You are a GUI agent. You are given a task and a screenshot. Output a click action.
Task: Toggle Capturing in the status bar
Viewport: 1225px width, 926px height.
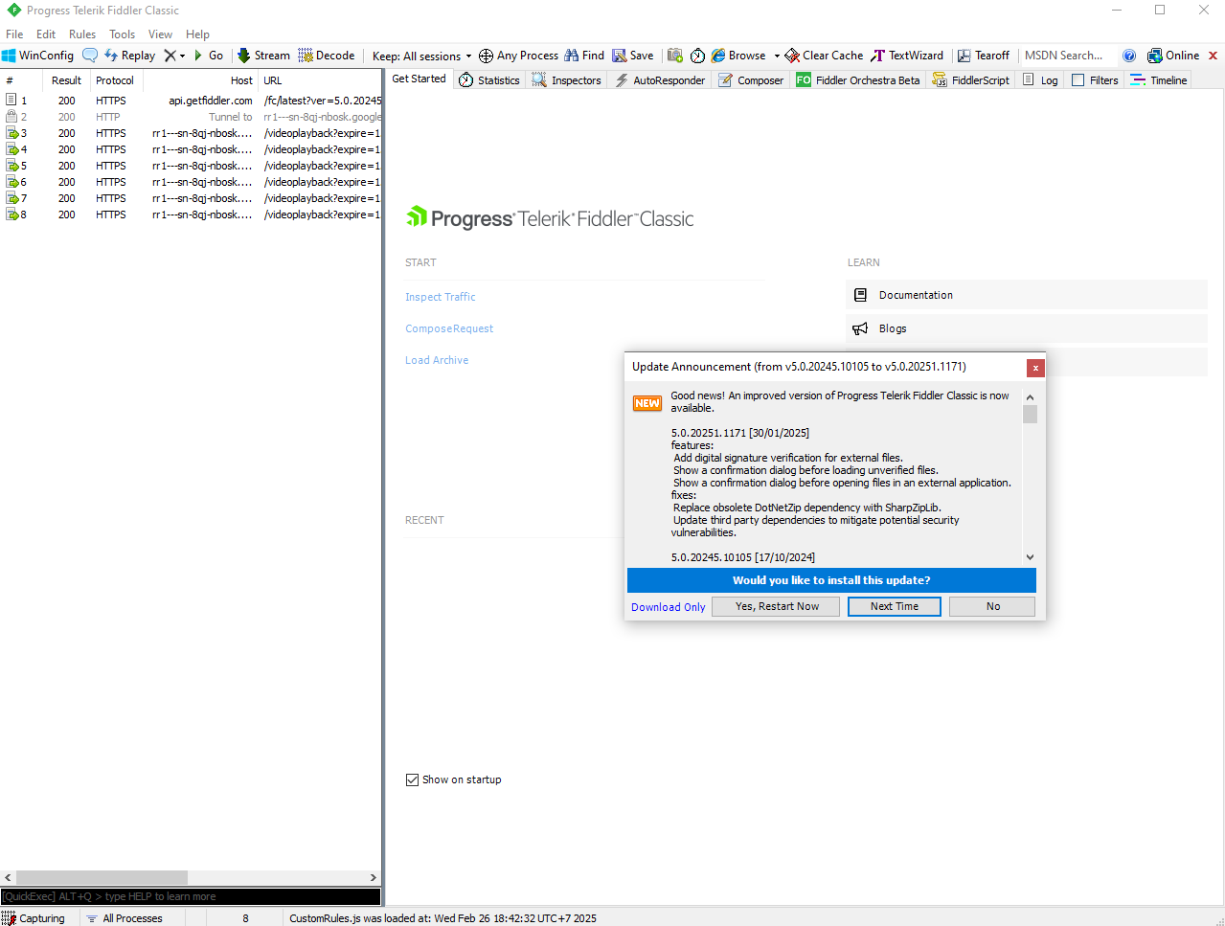pos(34,918)
